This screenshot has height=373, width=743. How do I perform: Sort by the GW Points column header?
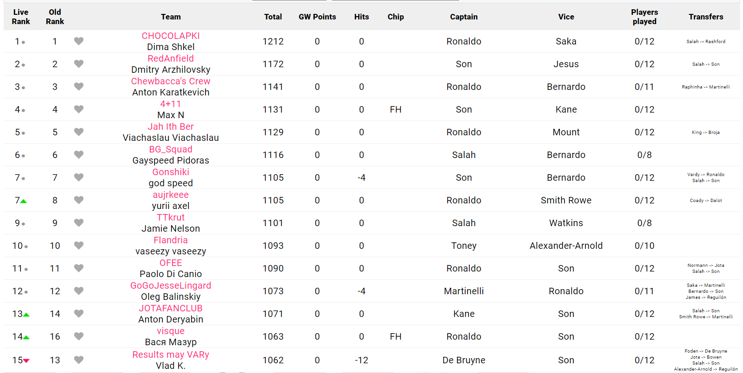[317, 17]
